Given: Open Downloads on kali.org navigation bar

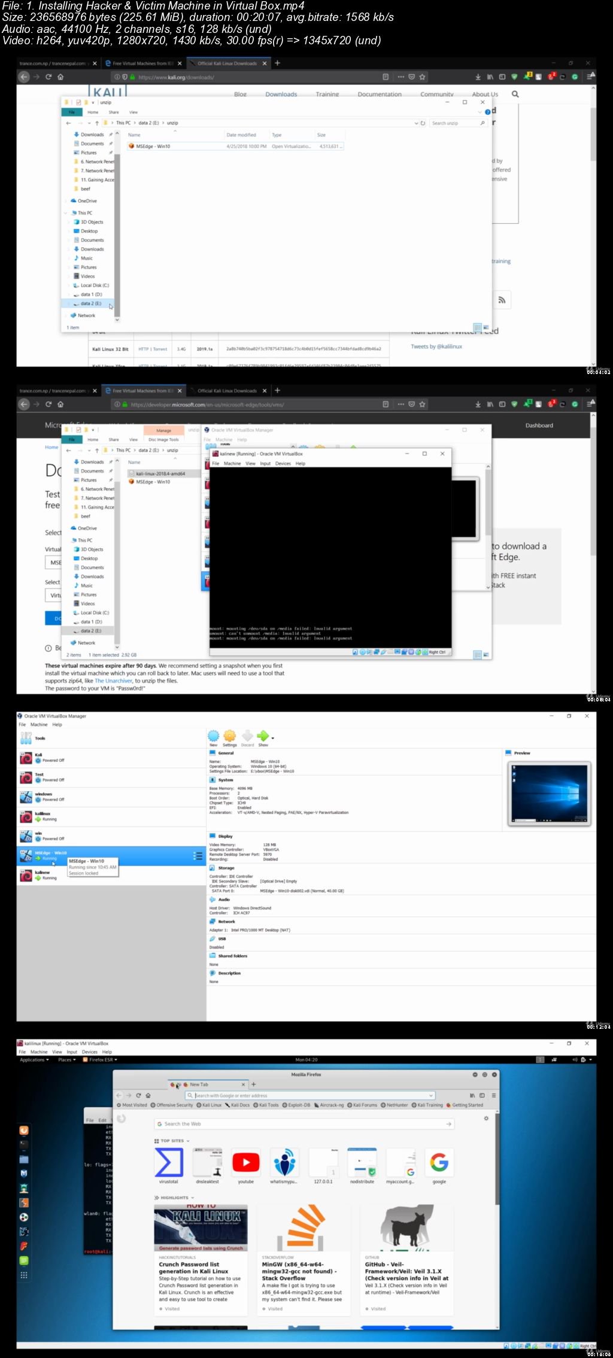Looking at the screenshot, I should point(281,94).
